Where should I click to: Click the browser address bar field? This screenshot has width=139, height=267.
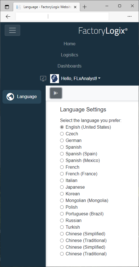pyautogui.click(x=62, y=16)
